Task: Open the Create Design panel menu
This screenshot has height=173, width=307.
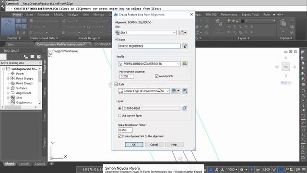Action: pyautogui.click(x=89, y=38)
